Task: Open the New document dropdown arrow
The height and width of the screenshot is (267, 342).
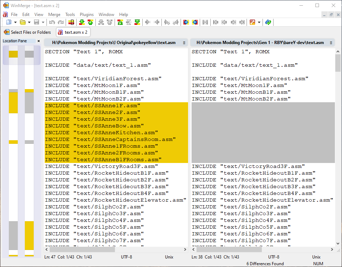Action: coord(15,22)
